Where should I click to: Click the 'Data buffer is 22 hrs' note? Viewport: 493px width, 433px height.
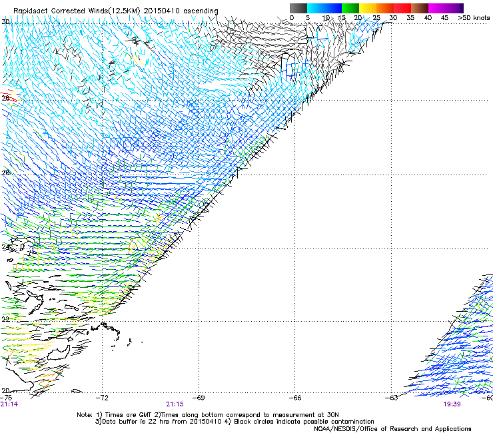(134, 422)
